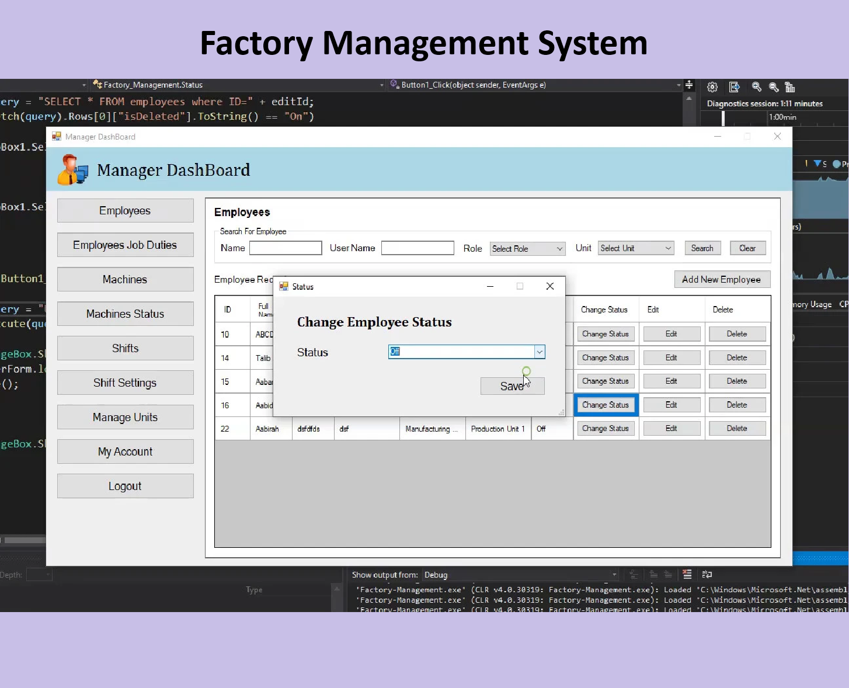Click the split editor window icon
849x688 pixels.
689,85
